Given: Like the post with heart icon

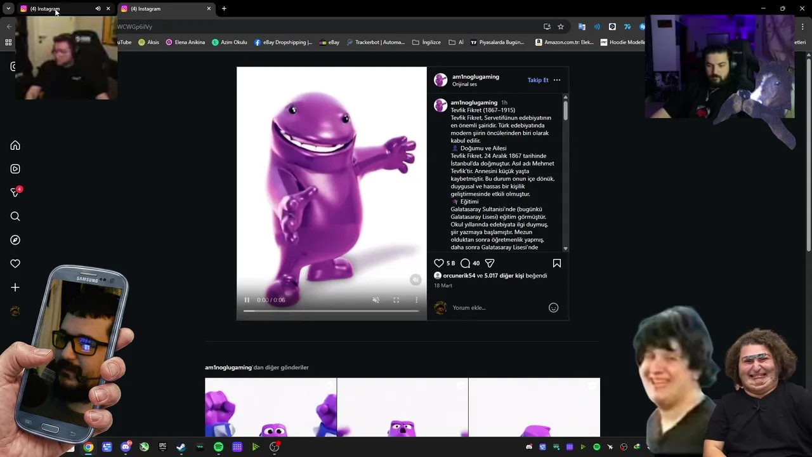Looking at the screenshot, I should pos(439,263).
